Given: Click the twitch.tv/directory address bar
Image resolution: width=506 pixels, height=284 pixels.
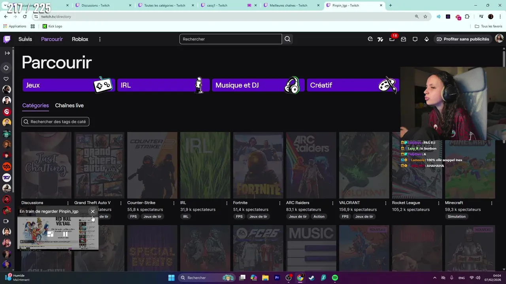Looking at the screenshot, I should point(223,17).
